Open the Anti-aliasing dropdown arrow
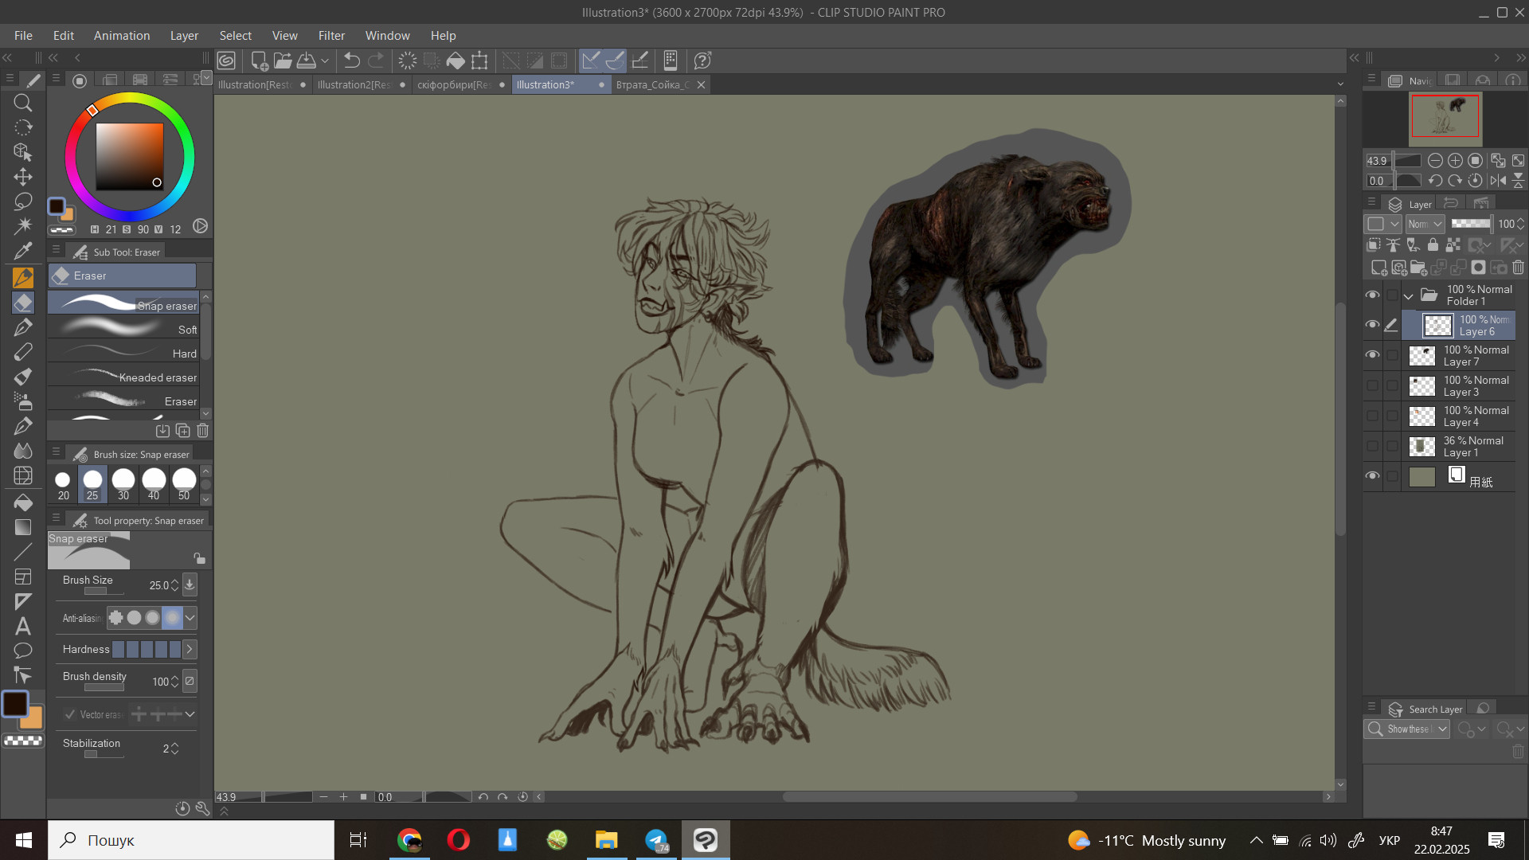 190,618
